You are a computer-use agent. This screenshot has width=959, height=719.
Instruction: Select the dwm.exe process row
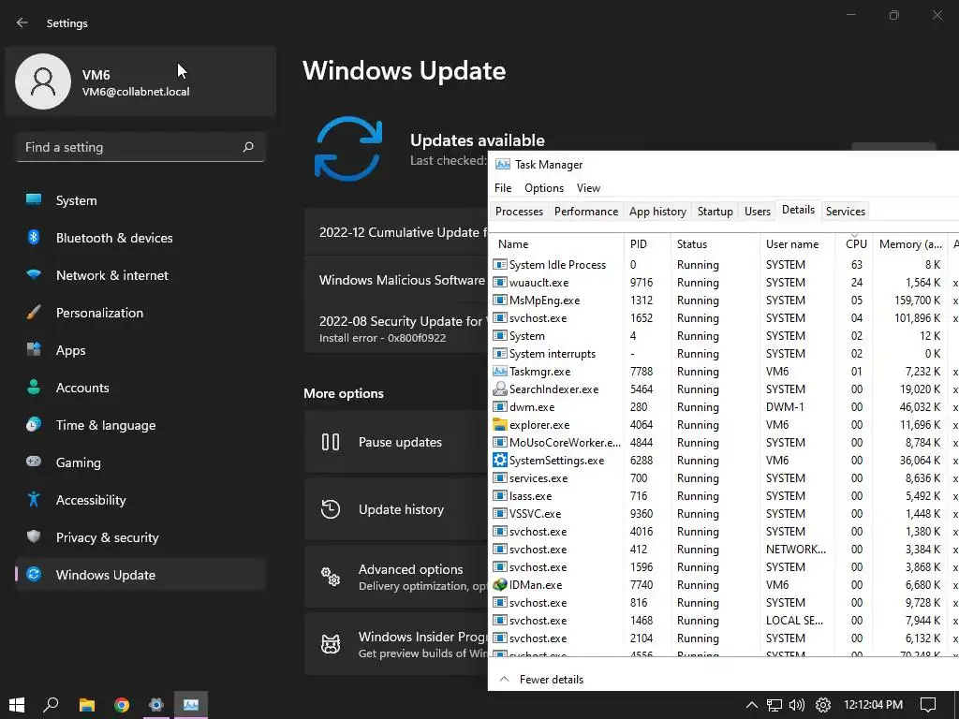724,406
